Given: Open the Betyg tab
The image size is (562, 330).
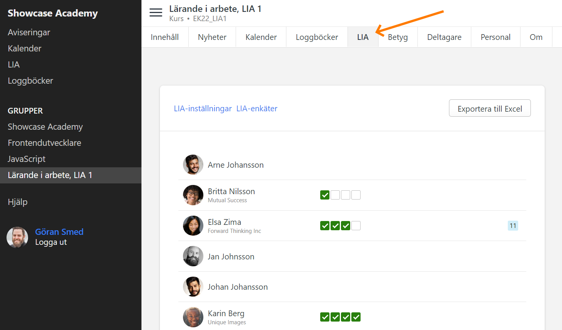Looking at the screenshot, I should pos(397,37).
